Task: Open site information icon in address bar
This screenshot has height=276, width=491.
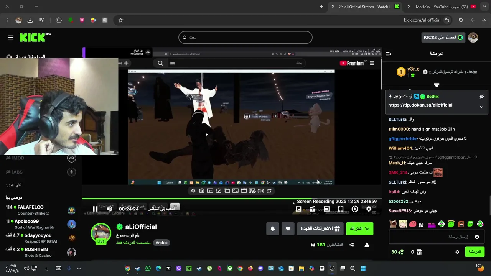Action: [447, 20]
